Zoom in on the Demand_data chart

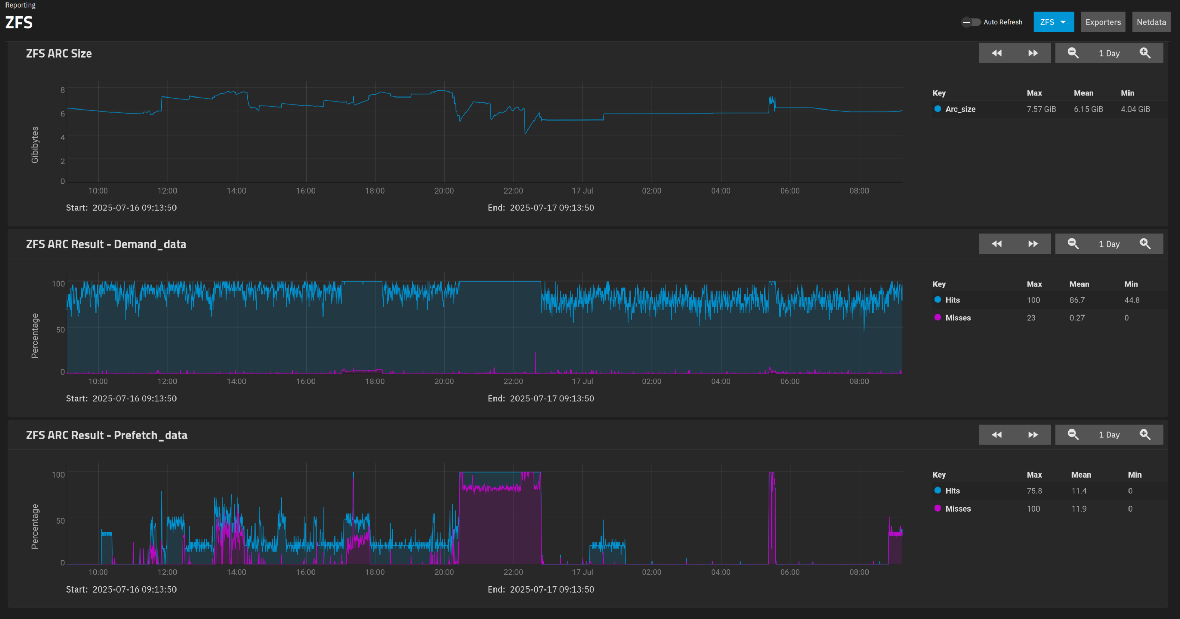1145,244
